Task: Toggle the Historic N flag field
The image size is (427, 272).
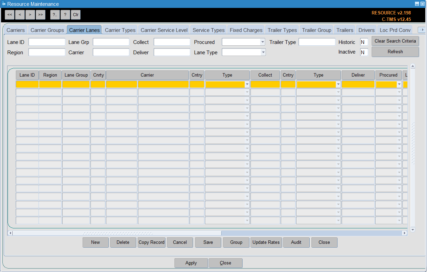Action: [x=364, y=42]
